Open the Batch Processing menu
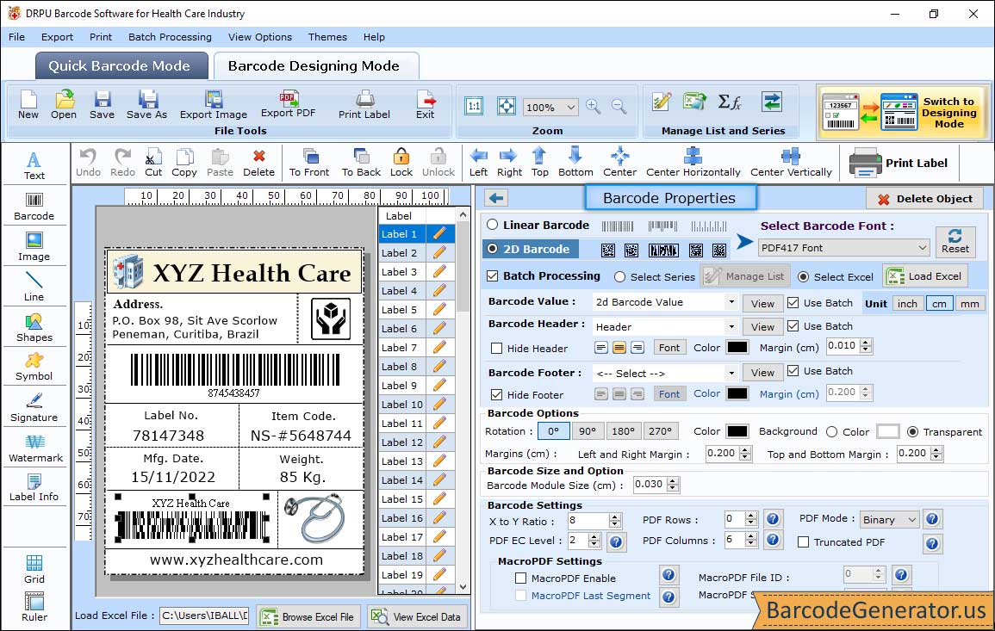Viewport: 995px width, 631px height. click(x=170, y=37)
